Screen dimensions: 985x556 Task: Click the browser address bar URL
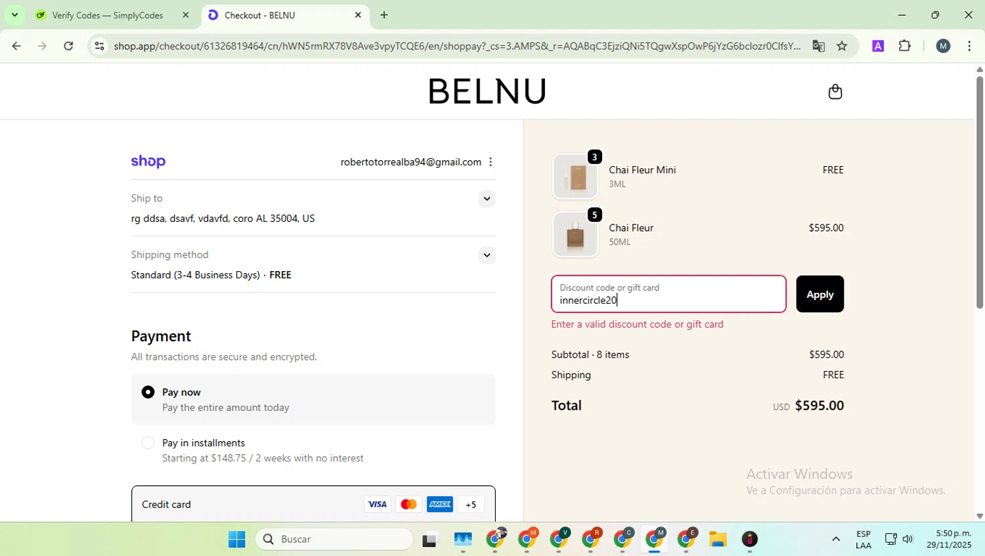457,46
